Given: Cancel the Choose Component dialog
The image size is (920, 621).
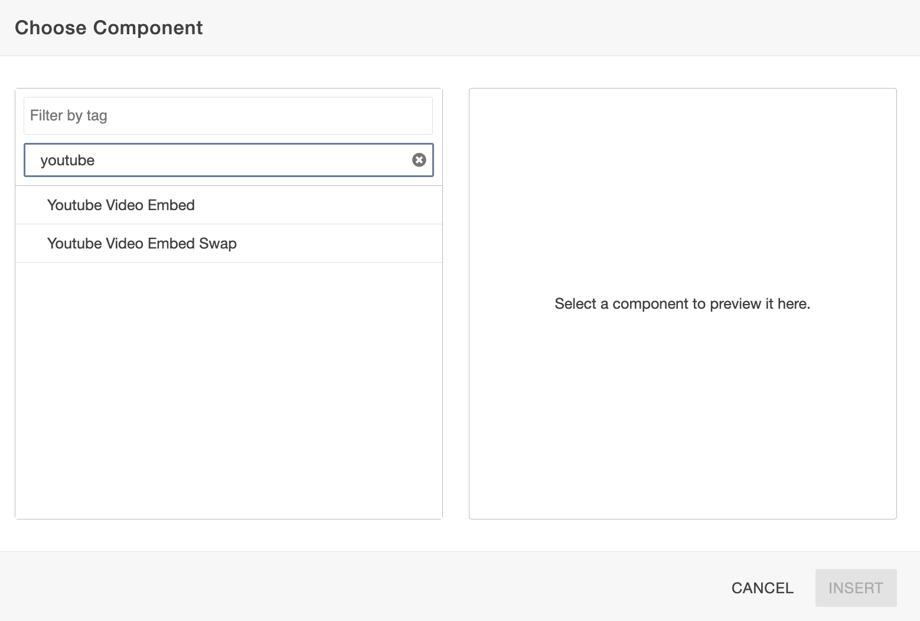Looking at the screenshot, I should [x=762, y=588].
